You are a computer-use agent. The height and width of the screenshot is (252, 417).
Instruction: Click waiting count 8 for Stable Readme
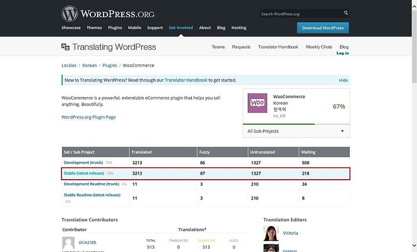303,198
